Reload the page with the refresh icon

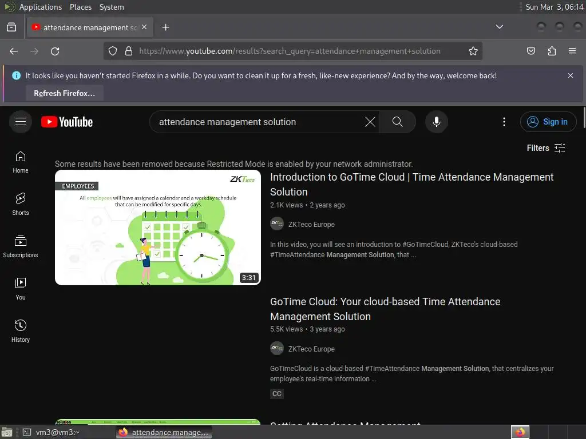click(55, 51)
